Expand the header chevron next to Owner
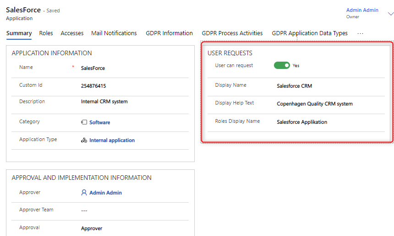The width and height of the screenshot is (394, 236). (390, 14)
